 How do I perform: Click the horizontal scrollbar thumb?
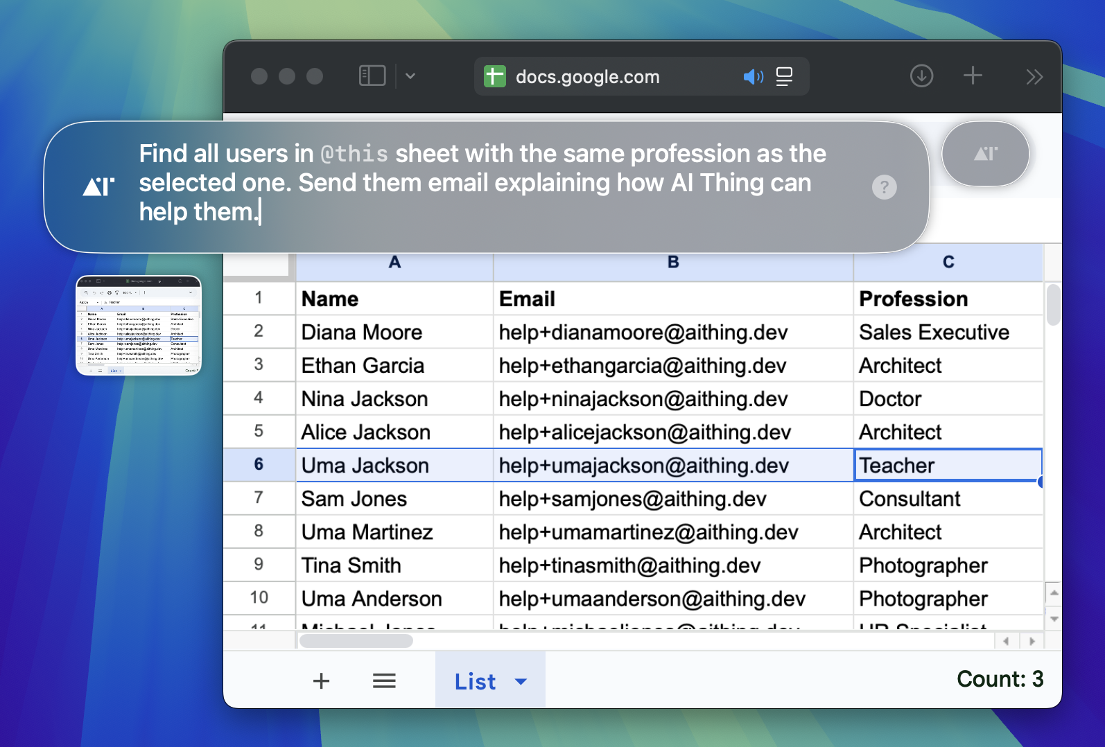pos(356,641)
